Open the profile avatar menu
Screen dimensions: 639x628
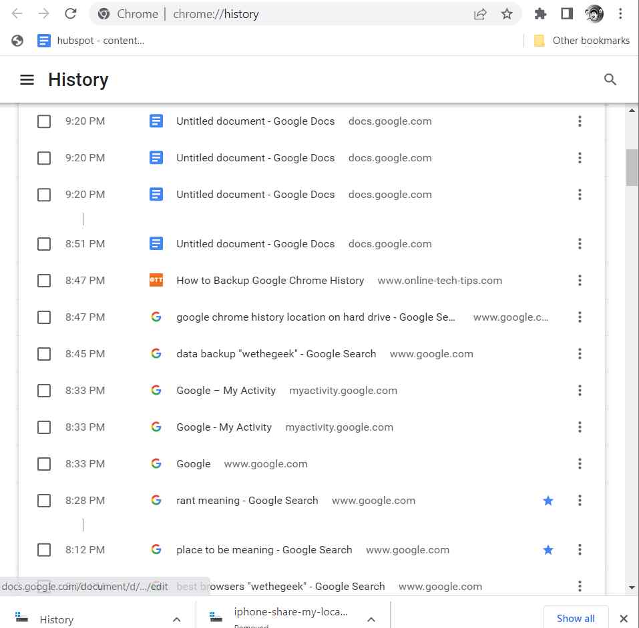[x=594, y=14]
